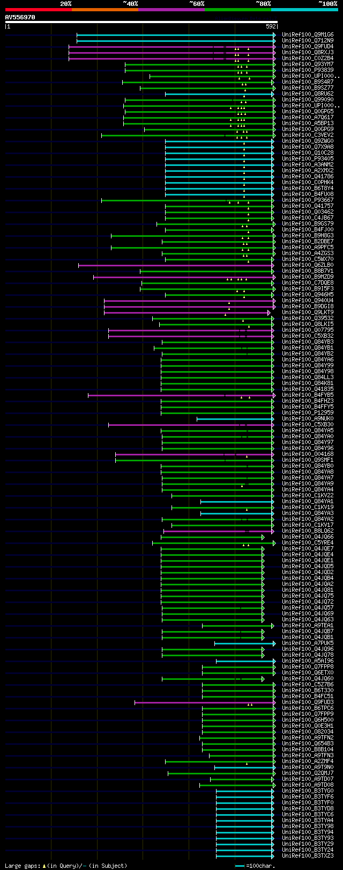Click purple alignment bar of UniRef100_Q6ZLB0
The height and width of the screenshot is (870, 343).
click(x=176, y=265)
